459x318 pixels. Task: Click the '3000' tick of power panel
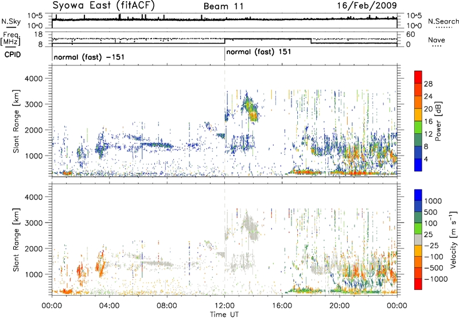(x=34, y=104)
